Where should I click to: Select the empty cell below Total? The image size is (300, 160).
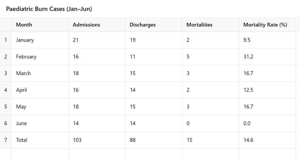click(x=40, y=154)
